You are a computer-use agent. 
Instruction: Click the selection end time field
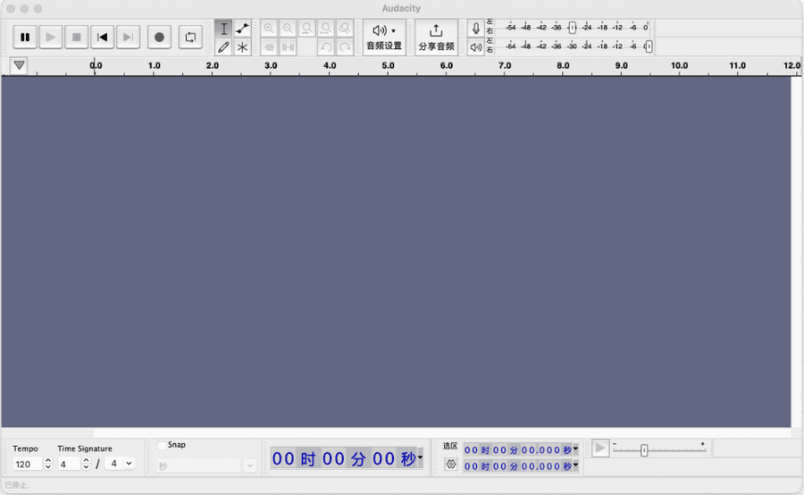coord(517,466)
